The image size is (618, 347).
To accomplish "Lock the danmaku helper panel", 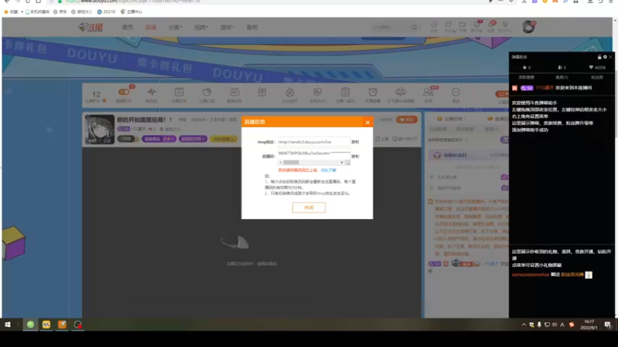I will coord(599,57).
